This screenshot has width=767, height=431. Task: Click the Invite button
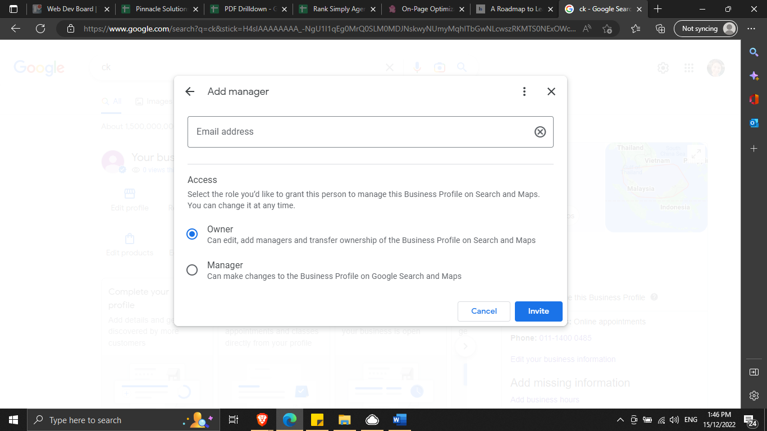tap(538, 311)
